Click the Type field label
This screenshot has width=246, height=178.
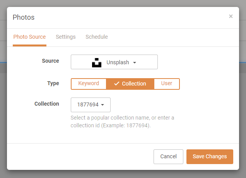click(53, 83)
